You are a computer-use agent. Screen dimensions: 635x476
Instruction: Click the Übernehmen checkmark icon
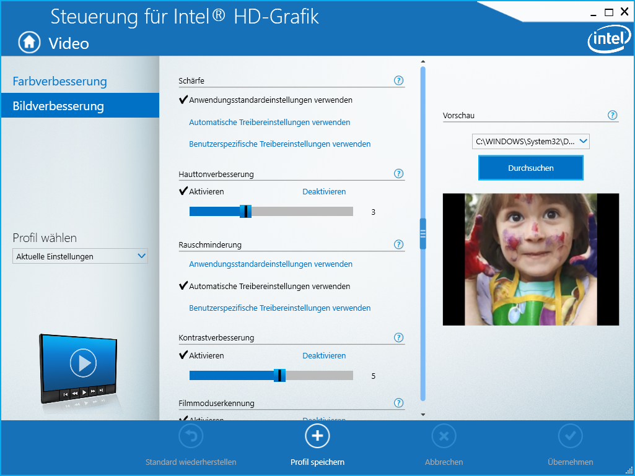[570, 436]
